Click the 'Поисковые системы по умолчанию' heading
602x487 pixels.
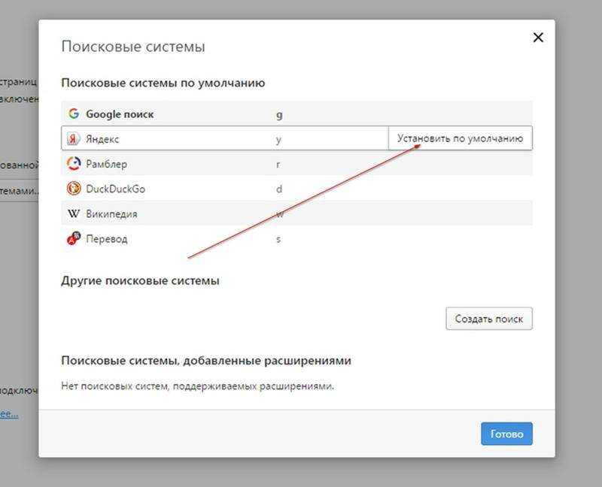pyautogui.click(x=163, y=83)
